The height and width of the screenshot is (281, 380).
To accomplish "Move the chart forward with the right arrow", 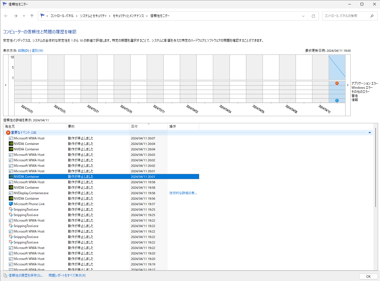I will point(348,85).
